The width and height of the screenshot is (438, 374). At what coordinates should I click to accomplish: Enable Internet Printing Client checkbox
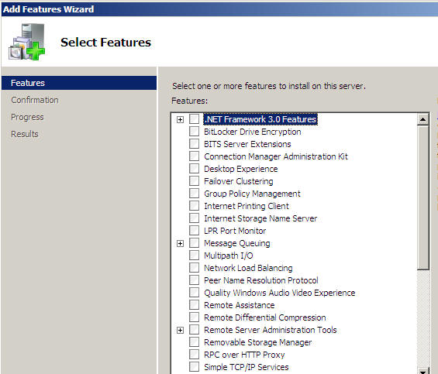(x=194, y=206)
